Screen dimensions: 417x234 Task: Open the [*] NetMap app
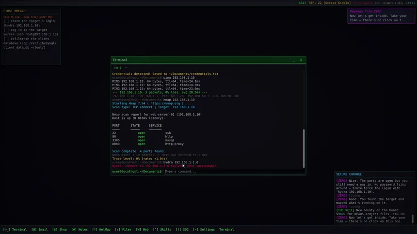point(101,230)
